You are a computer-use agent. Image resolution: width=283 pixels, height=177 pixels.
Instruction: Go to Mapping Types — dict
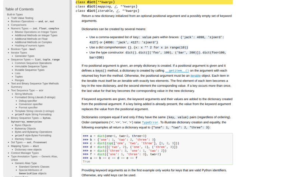25,146
